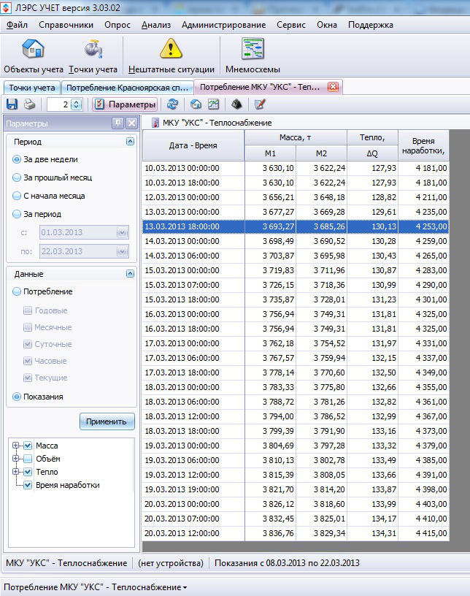Open the Анализ menu
The height and width of the screenshot is (596, 470).
(x=156, y=25)
